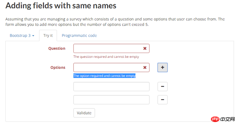This screenshot has width=238, height=125.
Task: Add an option with plus button
Action: point(162,68)
